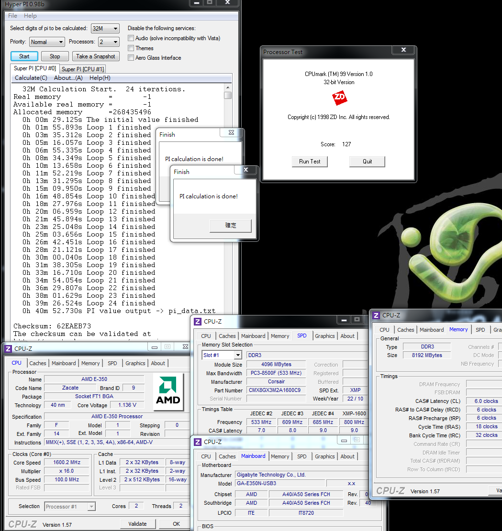Open About...(A) menu in Super PI
Viewport: 502px width, 531px height.
(x=68, y=78)
